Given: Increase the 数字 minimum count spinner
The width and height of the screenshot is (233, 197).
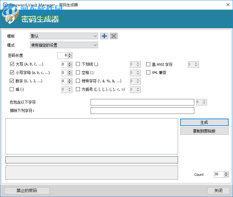Looking at the screenshot, I should pos(70,80).
